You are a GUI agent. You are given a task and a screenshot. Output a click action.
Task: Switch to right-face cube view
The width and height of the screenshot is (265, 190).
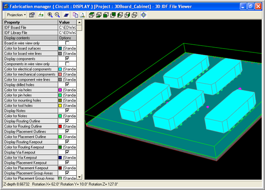(x=127, y=15)
